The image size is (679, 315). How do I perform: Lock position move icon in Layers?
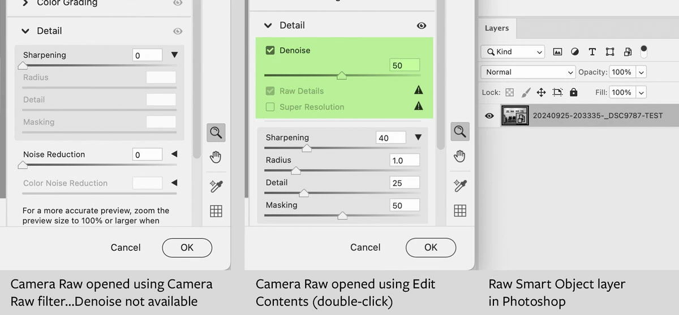tap(541, 93)
